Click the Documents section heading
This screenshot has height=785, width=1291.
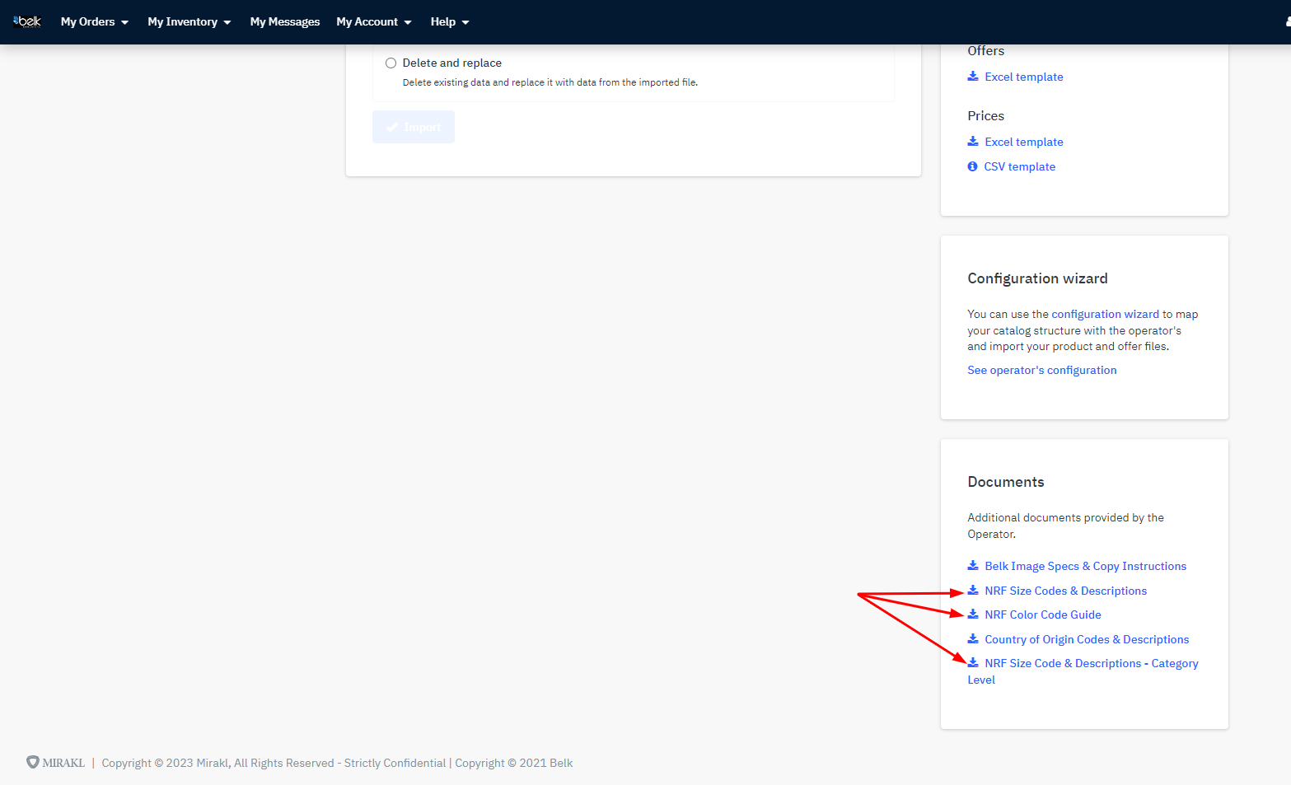(1006, 482)
